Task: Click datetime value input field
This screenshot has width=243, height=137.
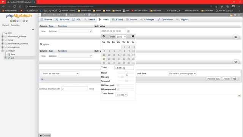Action: [113, 31]
